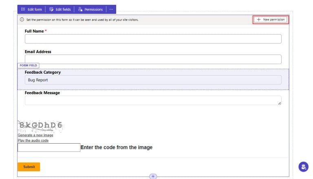Click the New permission button

[x=271, y=20]
